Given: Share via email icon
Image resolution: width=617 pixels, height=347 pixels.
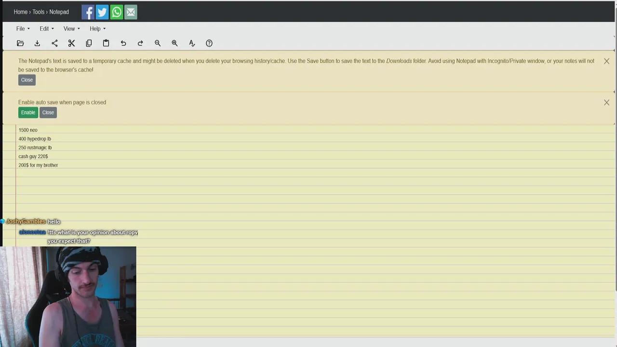Looking at the screenshot, I should [131, 12].
